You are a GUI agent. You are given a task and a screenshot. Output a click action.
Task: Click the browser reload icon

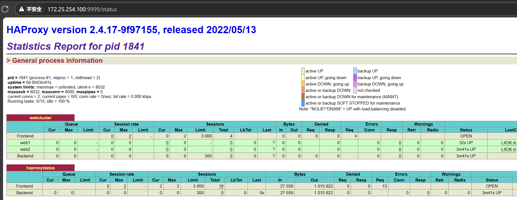[5, 9]
